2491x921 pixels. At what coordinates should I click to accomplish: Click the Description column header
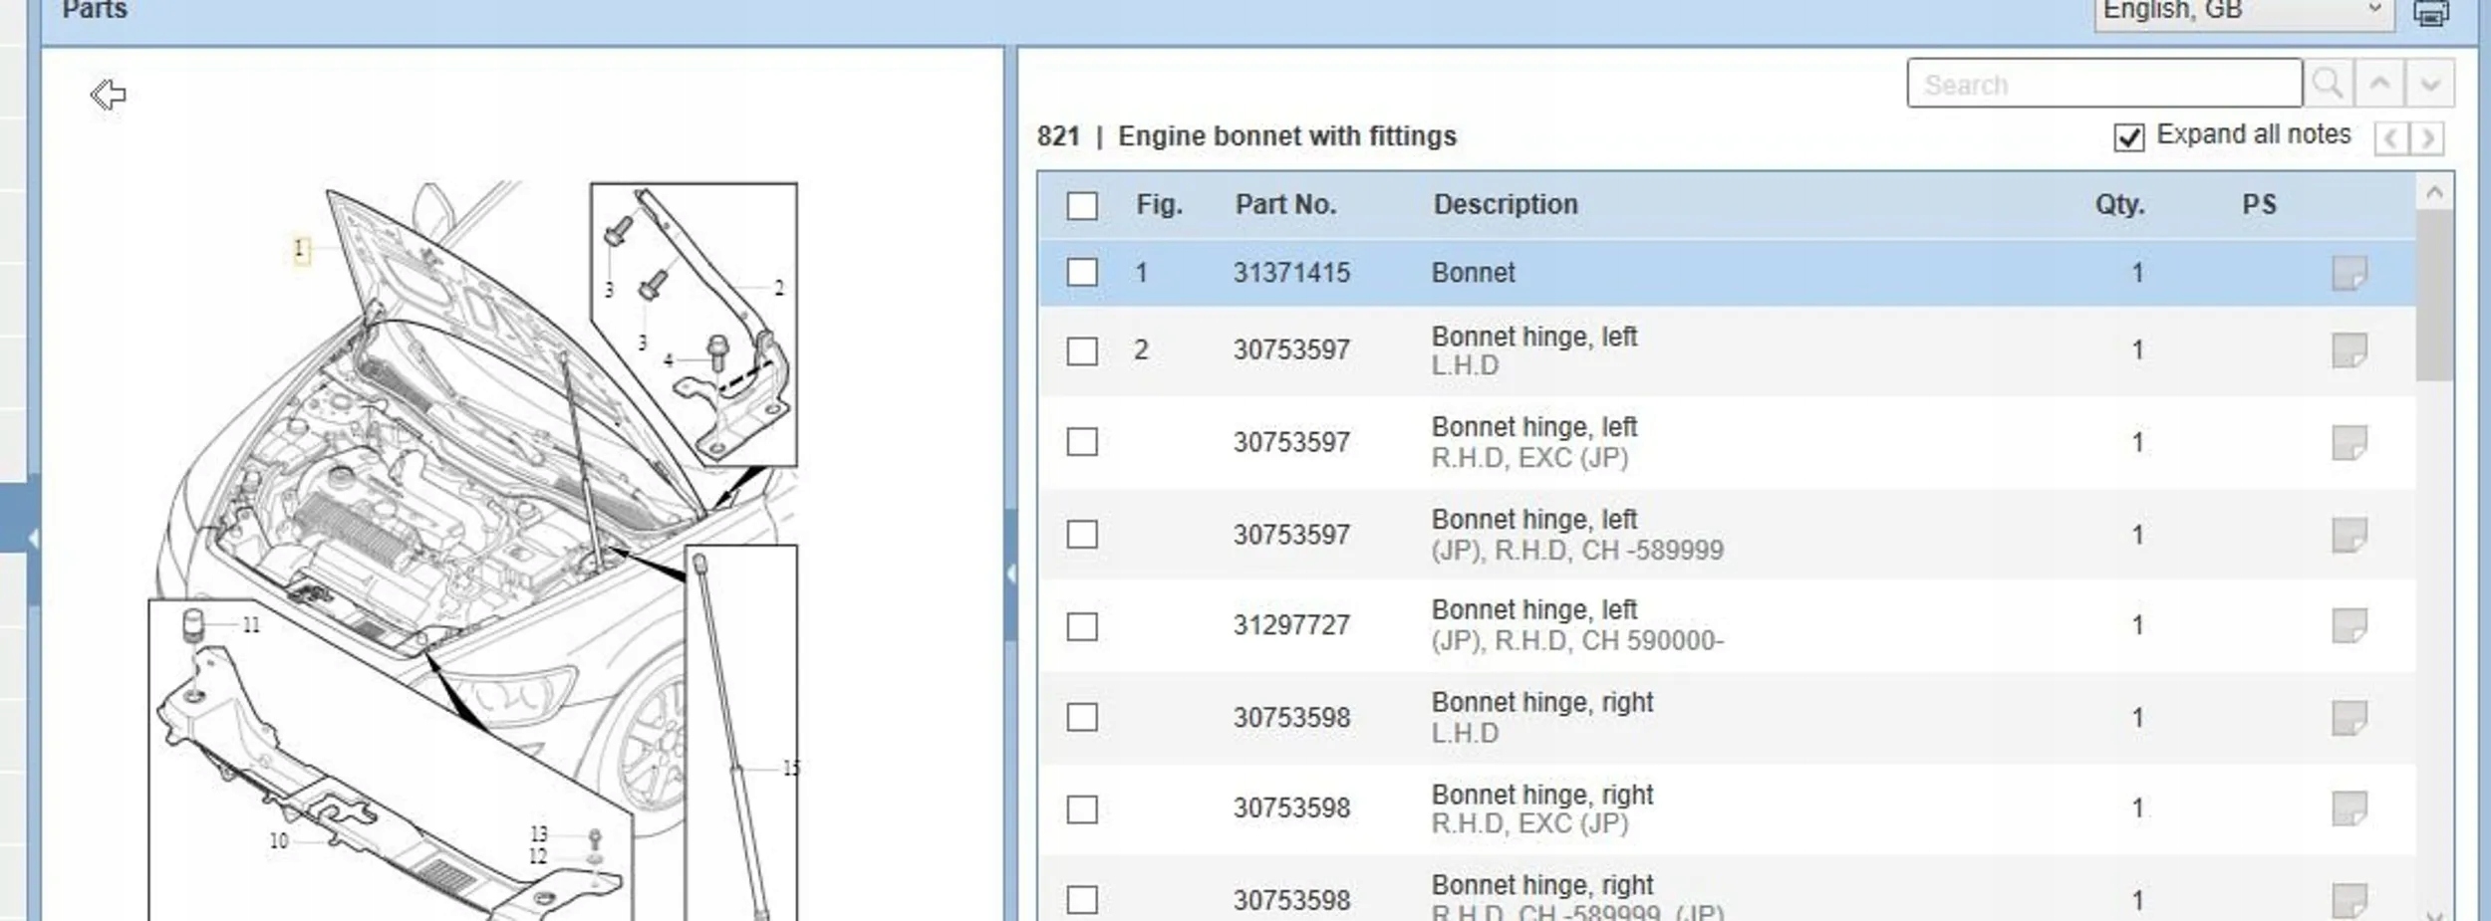pyautogui.click(x=1505, y=205)
